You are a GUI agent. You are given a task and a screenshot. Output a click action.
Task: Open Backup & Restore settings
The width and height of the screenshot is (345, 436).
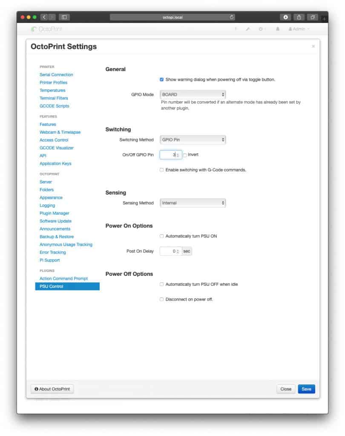click(x=57, y=236)
